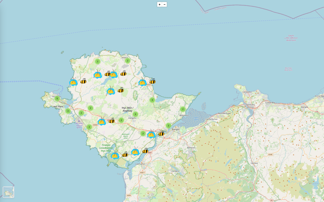The width and height of the screenshot is (324, 202).
Task: Select the butterfly marker just west of Bangor
Action: (x=151, y=134)
